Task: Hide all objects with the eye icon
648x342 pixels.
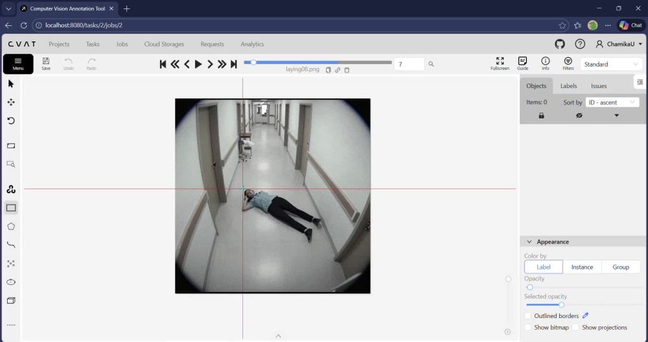Action: pos(579,116)
